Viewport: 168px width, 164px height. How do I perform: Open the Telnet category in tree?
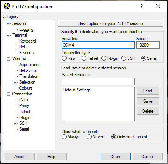pyautogui.click(x=25, y=112)
